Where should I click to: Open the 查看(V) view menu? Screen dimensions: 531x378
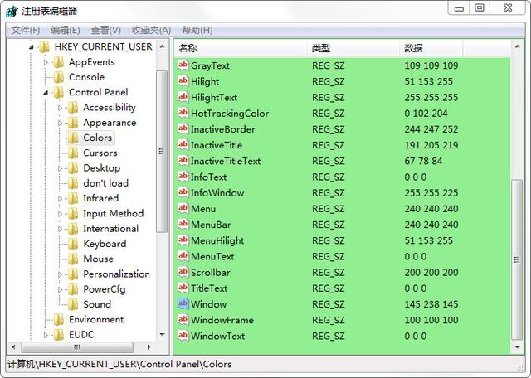(105, 30)
